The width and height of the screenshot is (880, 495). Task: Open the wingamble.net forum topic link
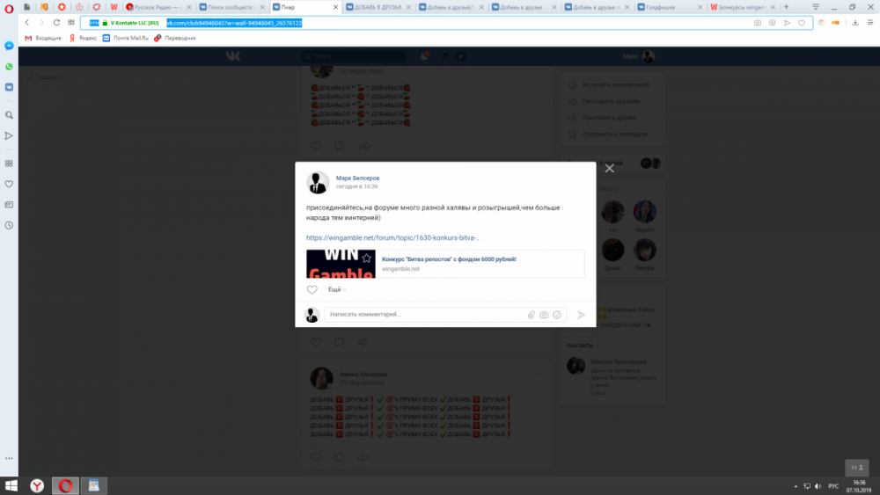pyautogui.click(x=392, y=237)
